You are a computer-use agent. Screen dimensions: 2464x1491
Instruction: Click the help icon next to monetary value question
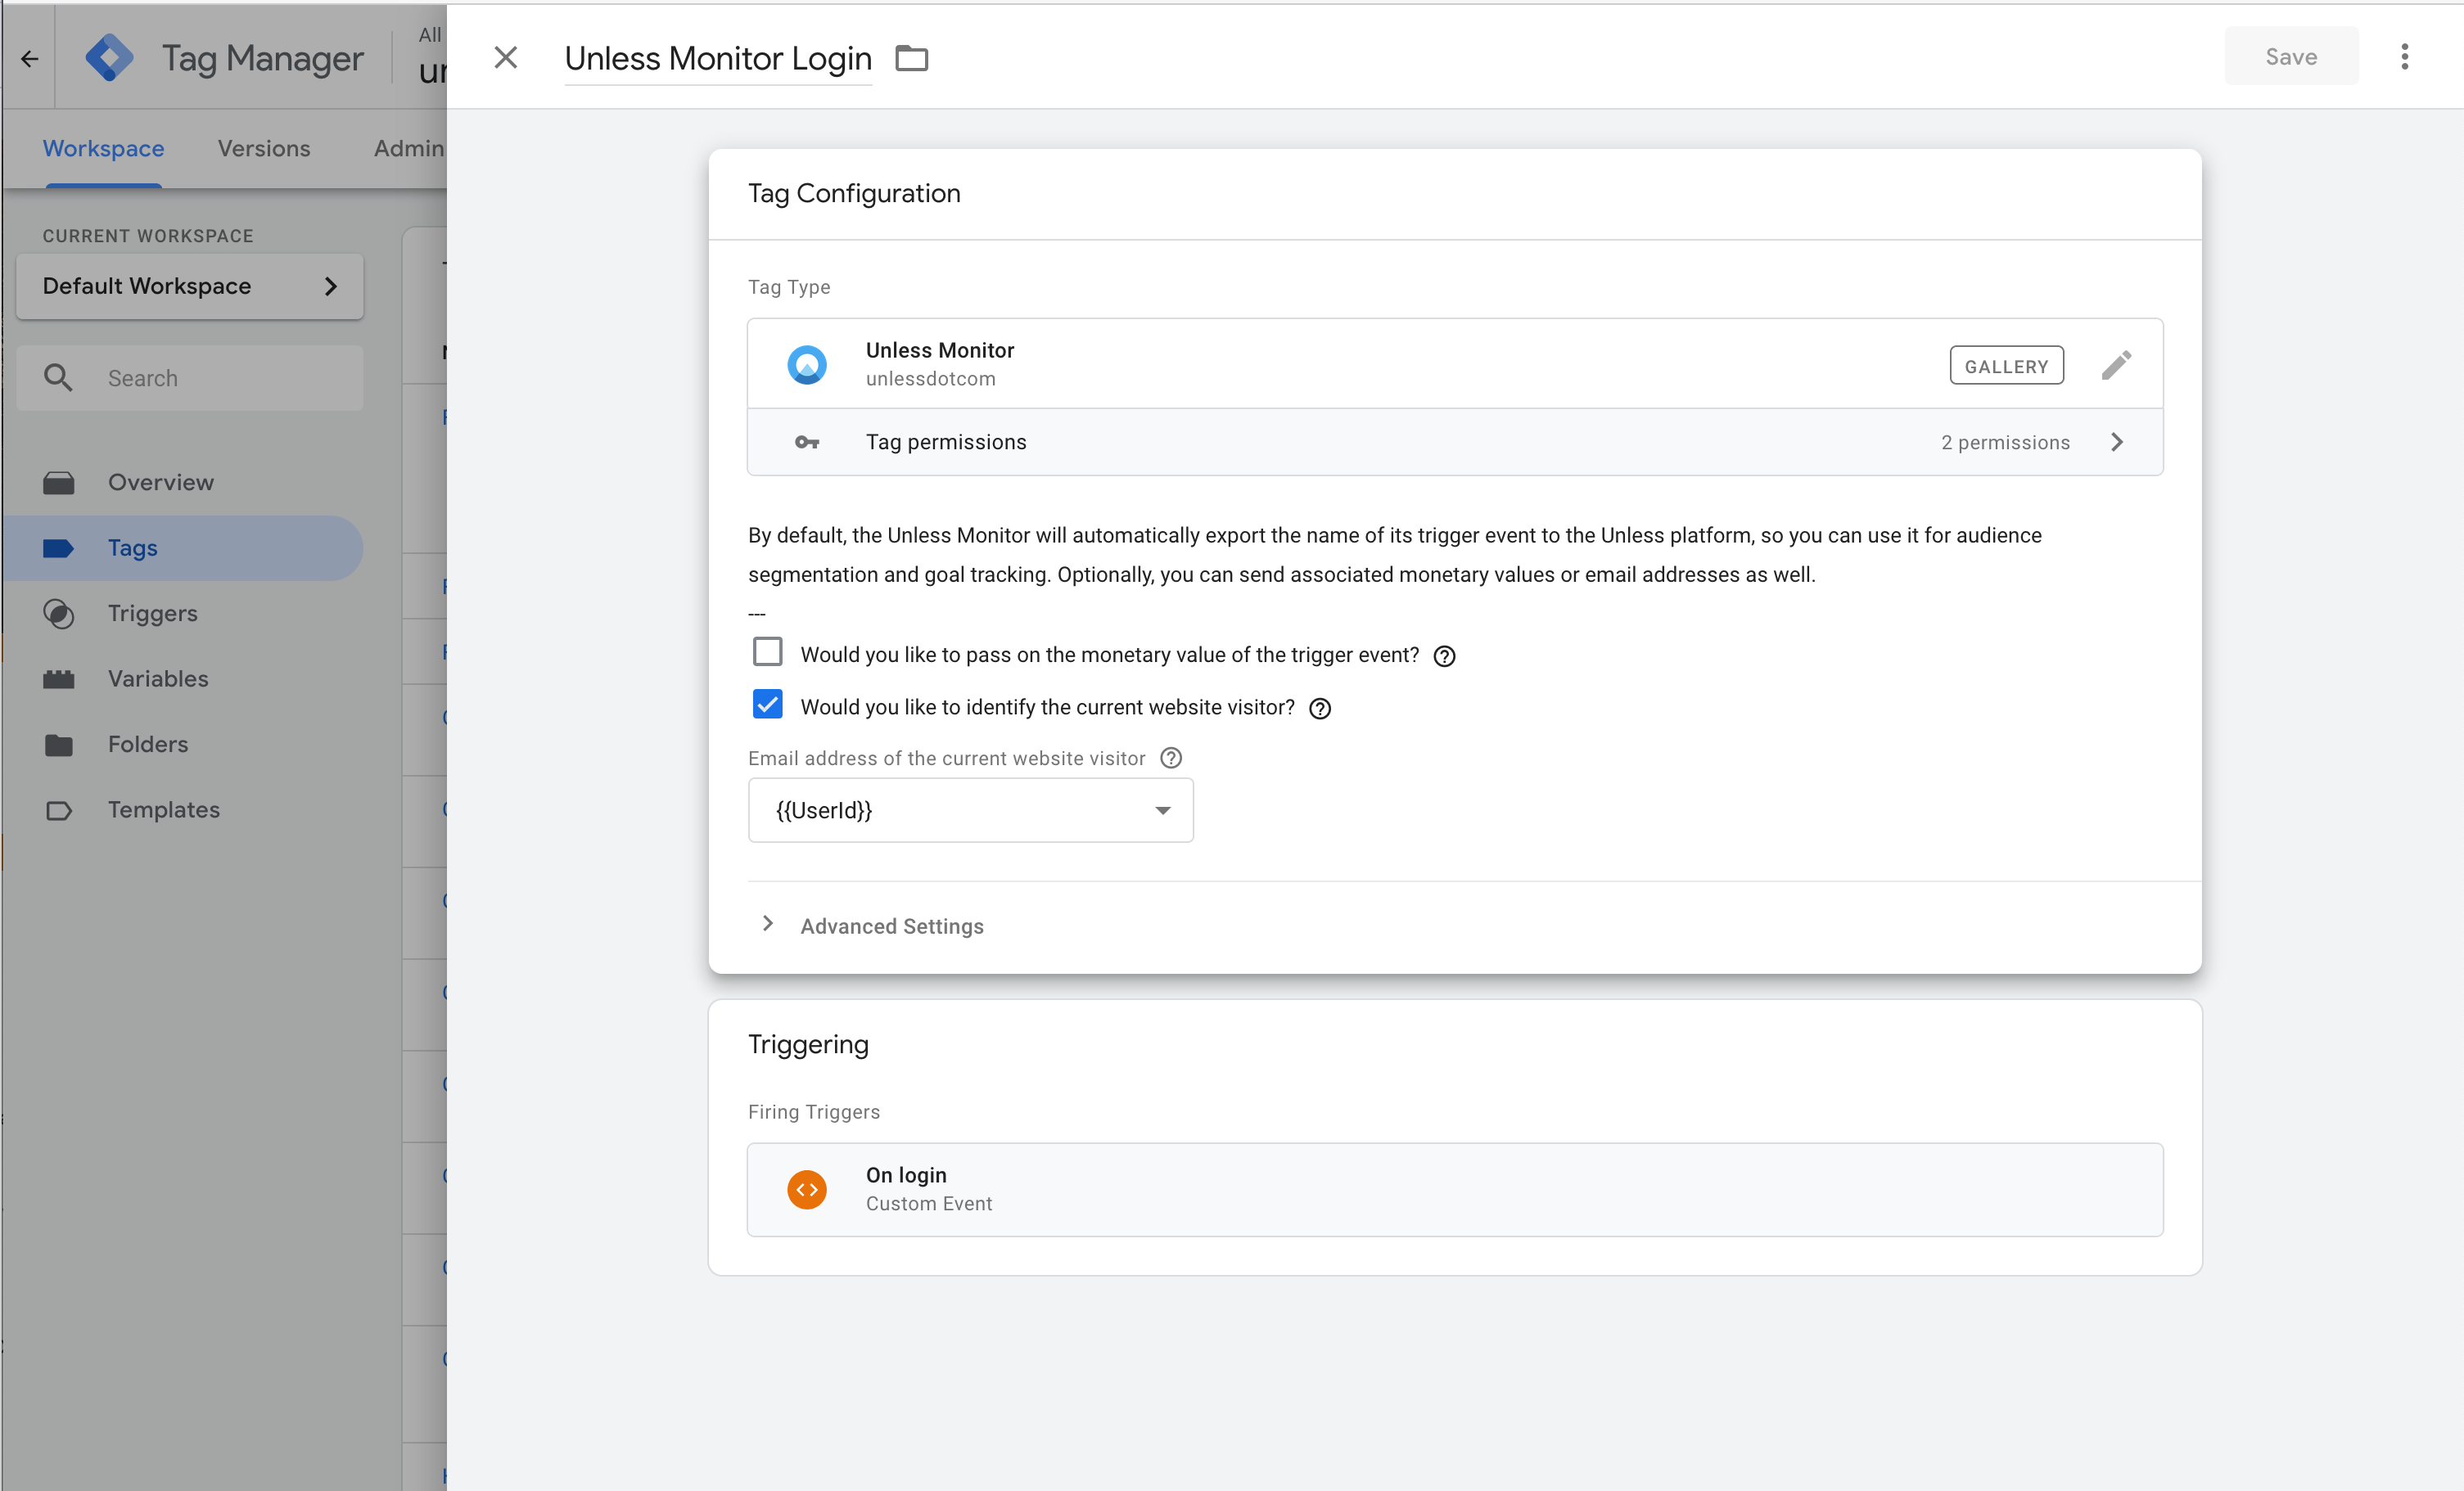point(1444,656)
